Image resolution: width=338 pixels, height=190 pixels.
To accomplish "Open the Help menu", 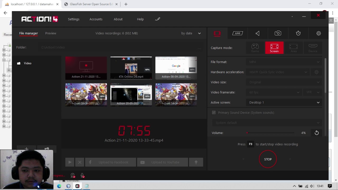I will 140,19.
